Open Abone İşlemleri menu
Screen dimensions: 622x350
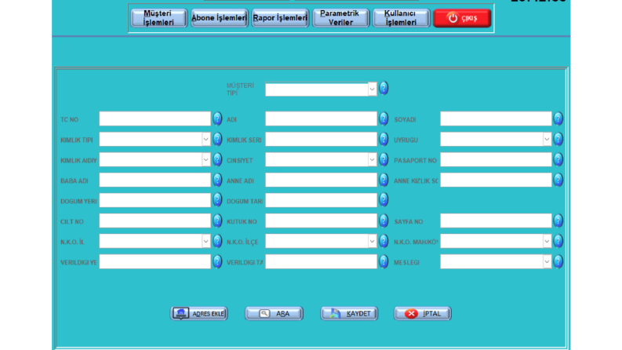click(x=220, y=18)
